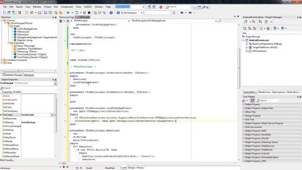
Task: Click the Bind Visually link
Action: [x=8, y=160]
